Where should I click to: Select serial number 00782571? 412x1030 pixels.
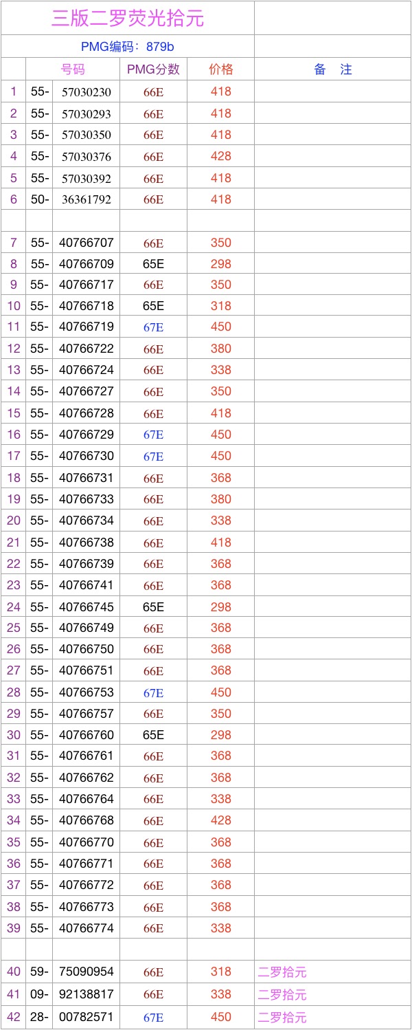tap(86, 1017)
